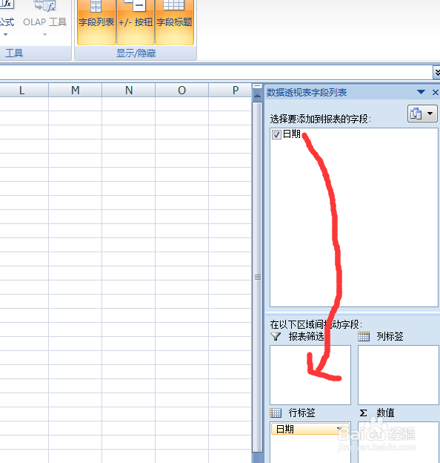Image resolution: width=440 pixels, height=463 pixels.
Task: Click the 报表筛选 filter funnel icon
Action: tap(276, 336)
